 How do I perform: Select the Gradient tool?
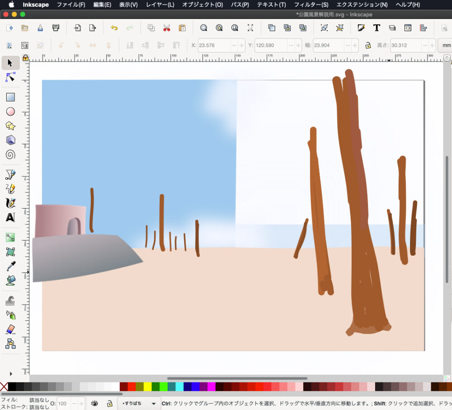pos(10,237)
